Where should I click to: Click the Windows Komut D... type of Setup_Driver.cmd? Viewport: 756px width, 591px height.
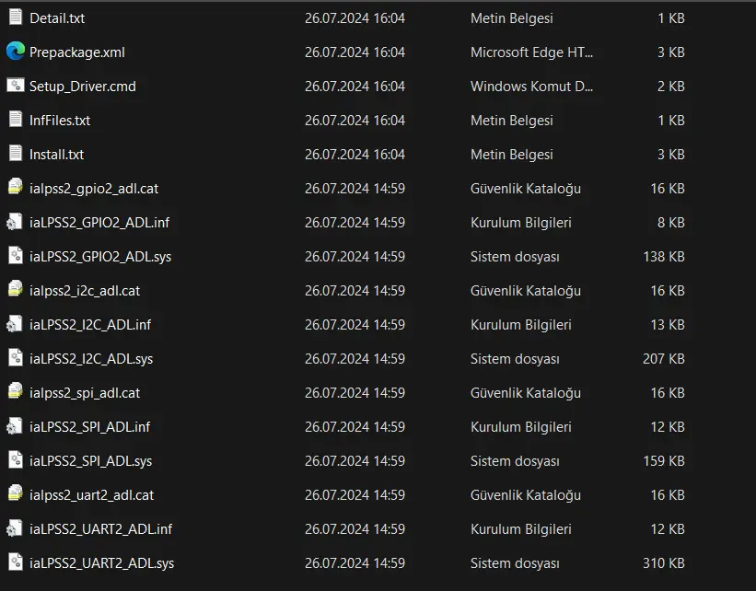point(532,87)
